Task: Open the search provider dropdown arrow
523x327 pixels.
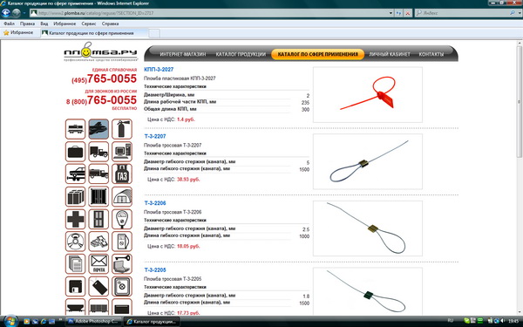Action: [x=520, y=13]
